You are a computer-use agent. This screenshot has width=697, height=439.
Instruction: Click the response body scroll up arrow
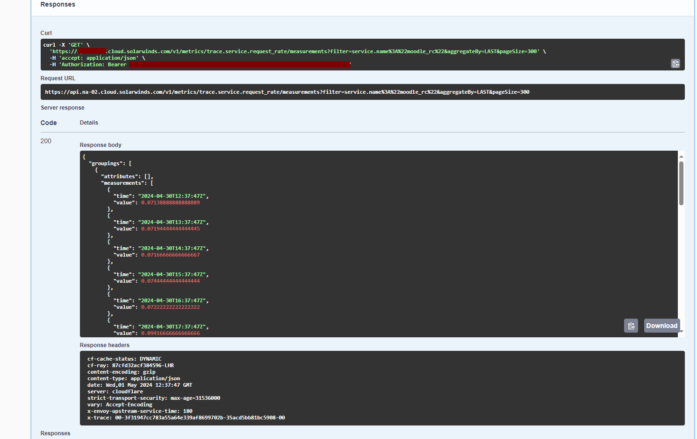(x=681, y=156)
